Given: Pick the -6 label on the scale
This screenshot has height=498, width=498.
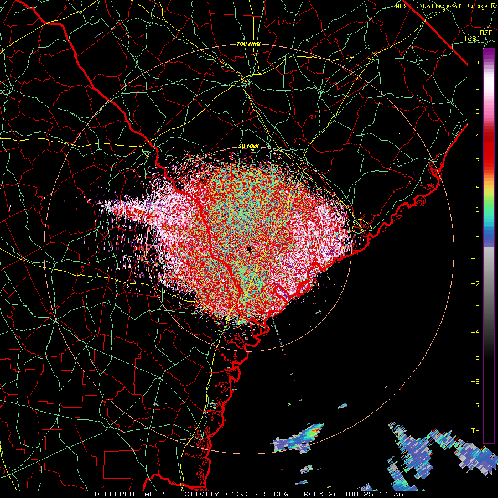Looking at the screenshot, I should (x=475, y=382).
